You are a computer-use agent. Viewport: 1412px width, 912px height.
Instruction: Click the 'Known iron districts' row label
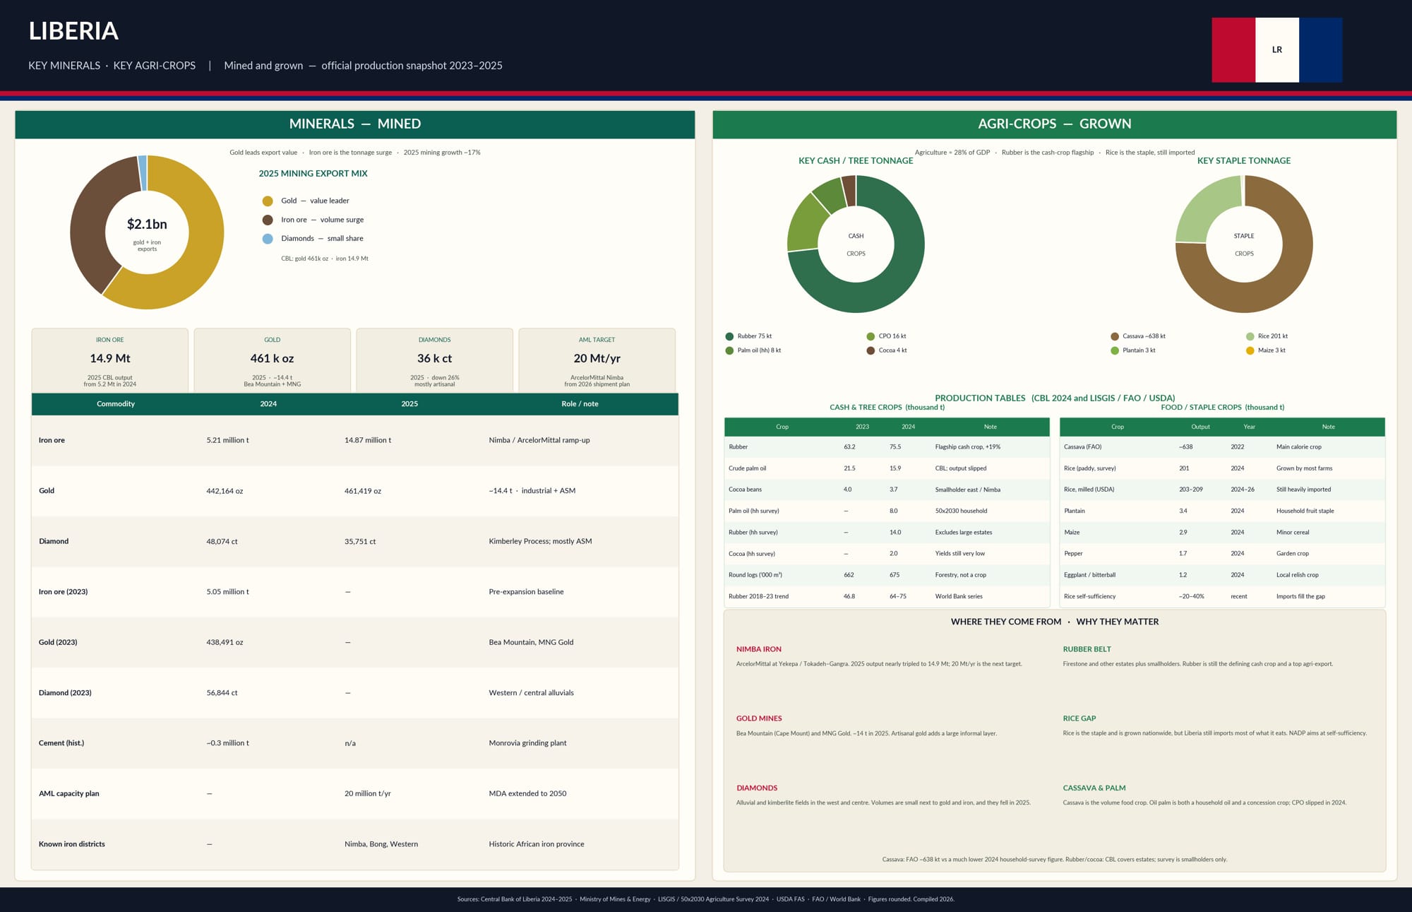tap(71, 844)
